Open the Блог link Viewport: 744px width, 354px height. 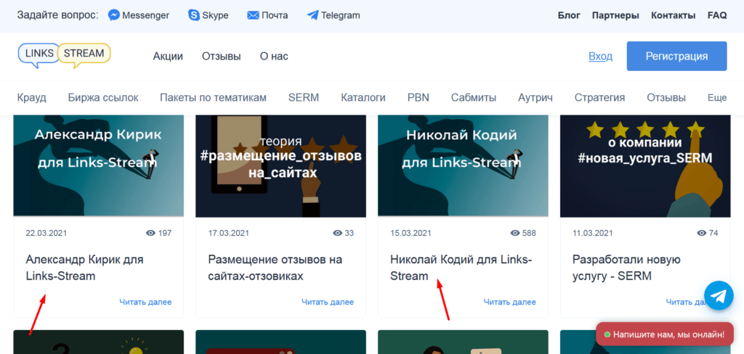[x=569, y=15]
